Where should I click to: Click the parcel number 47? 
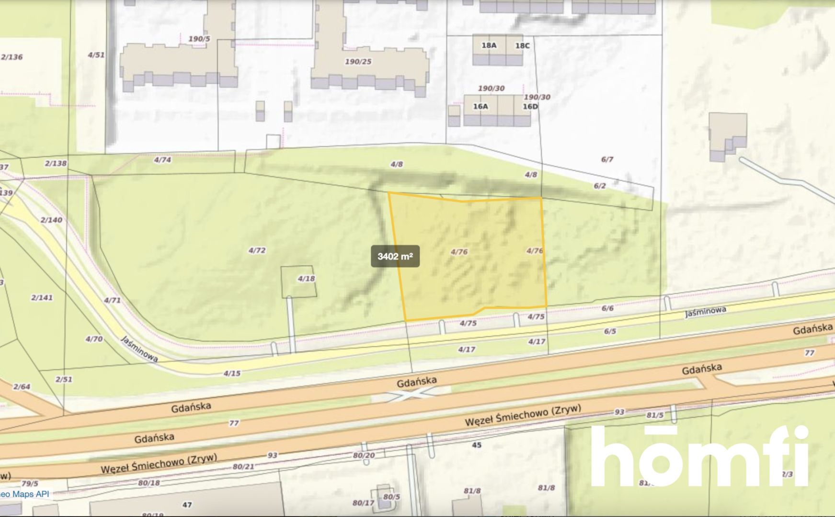point(187,505)
